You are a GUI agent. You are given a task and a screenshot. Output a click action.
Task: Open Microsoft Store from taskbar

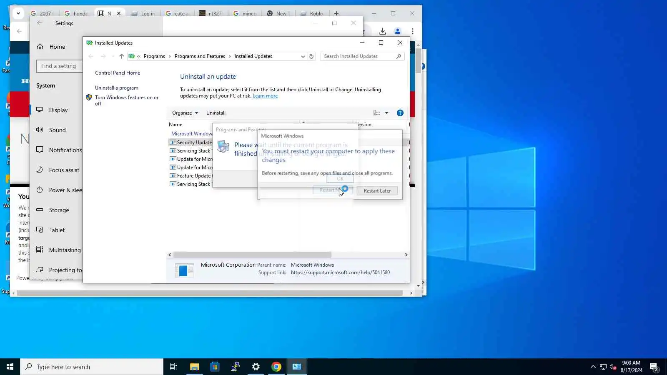click(x=215, y=367)
